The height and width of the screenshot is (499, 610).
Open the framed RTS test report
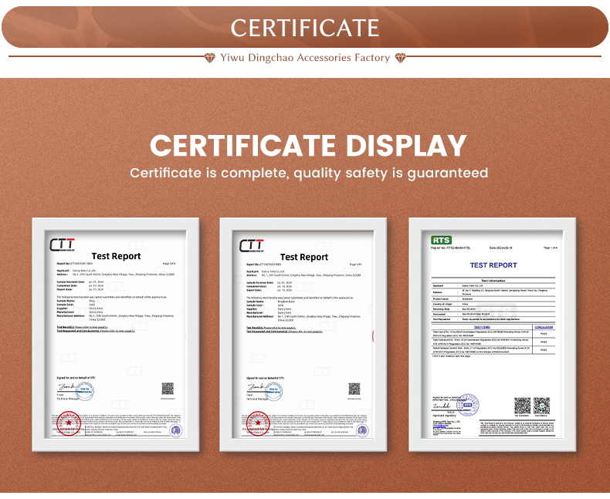(493, 335)
